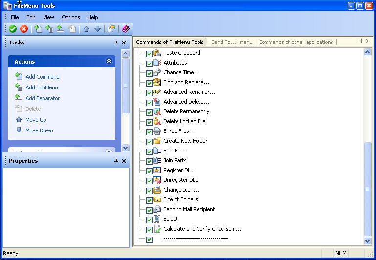This screenshot has width=376, height=260.
Task: Pin the Tasks panel
Action: pyautogui.click(x=116, y=43)
